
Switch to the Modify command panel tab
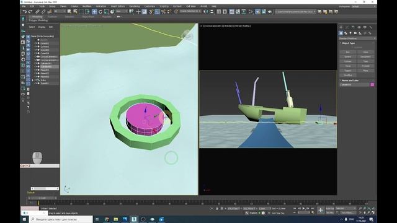tap(347, 27)
